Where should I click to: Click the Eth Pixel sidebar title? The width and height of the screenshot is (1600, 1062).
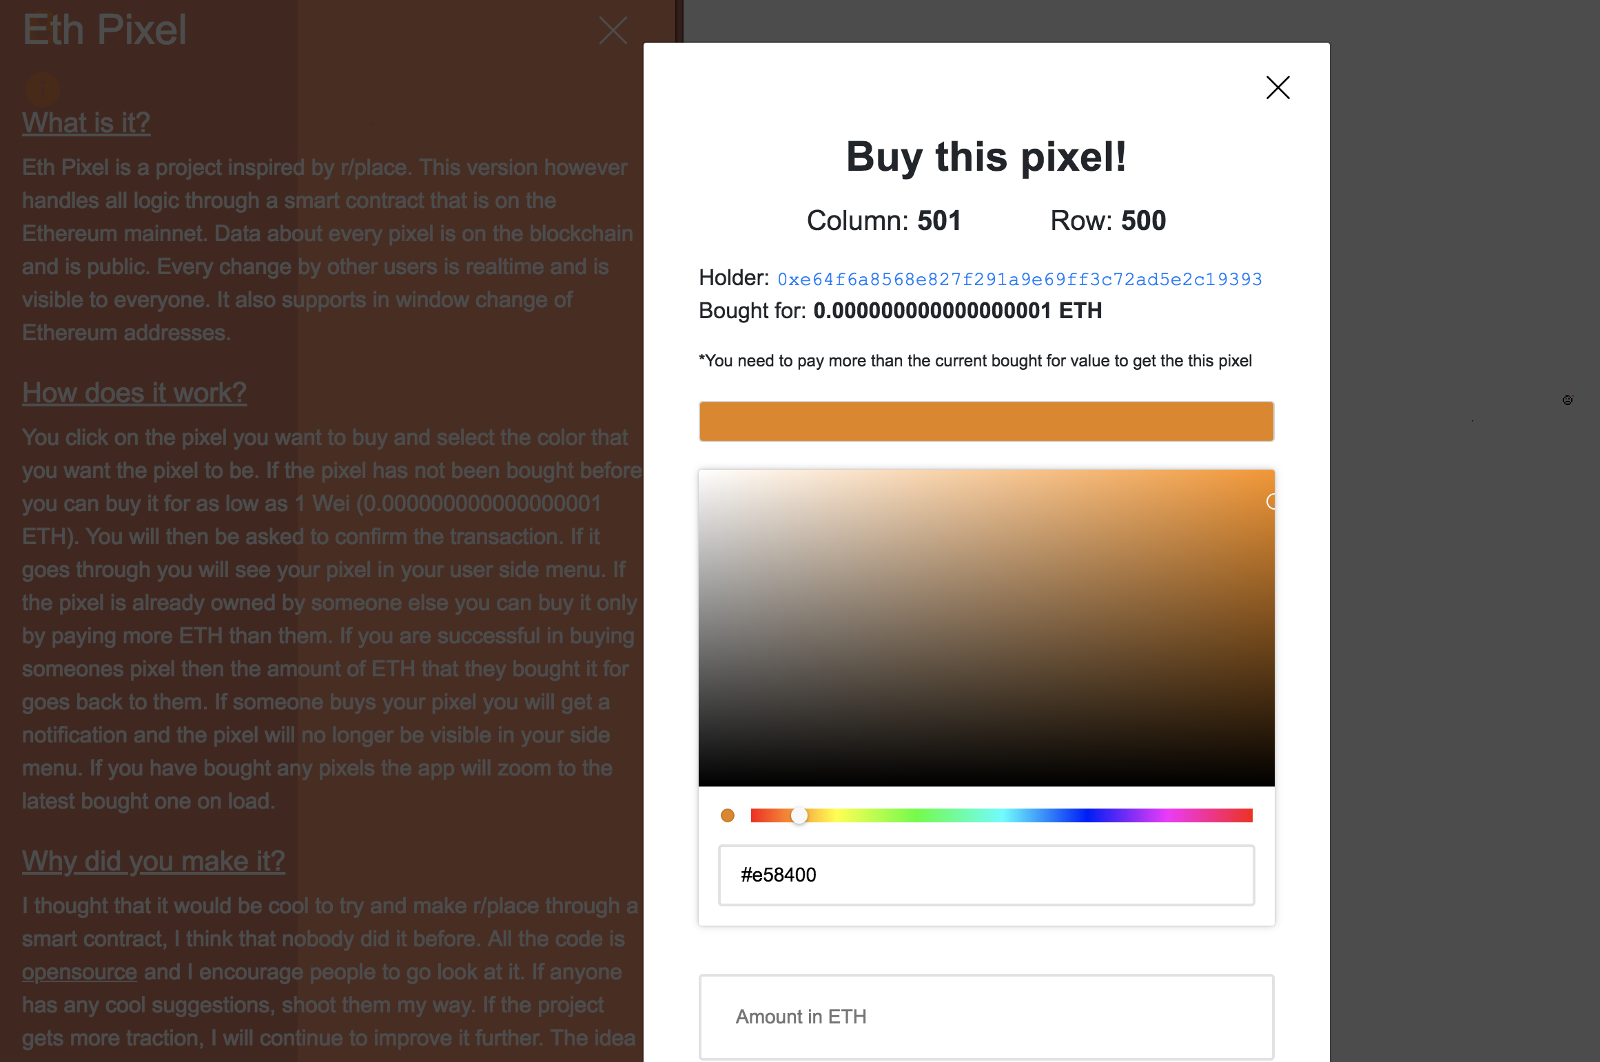tap(104, 30)
